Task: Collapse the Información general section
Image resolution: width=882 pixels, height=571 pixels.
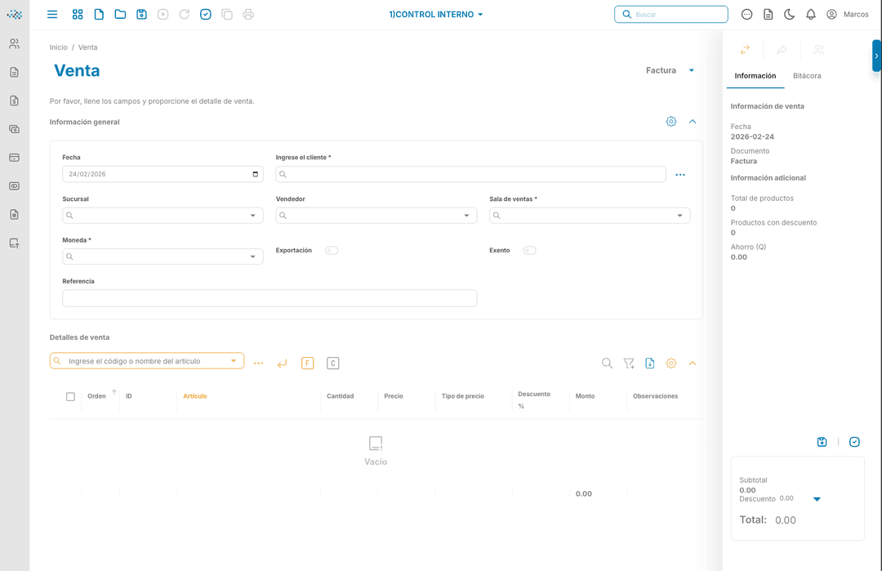Action: point(693,122)
